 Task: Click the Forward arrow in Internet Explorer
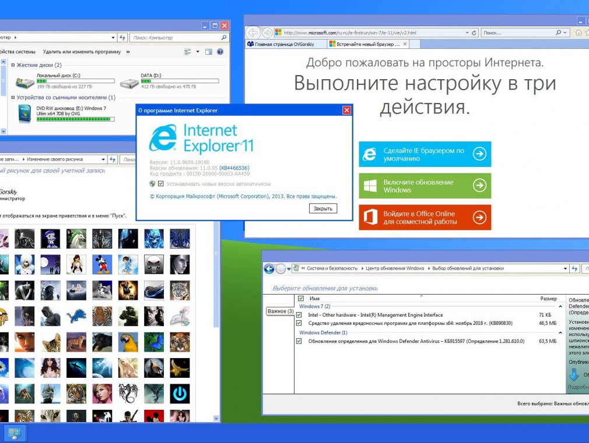coord(267,33)
